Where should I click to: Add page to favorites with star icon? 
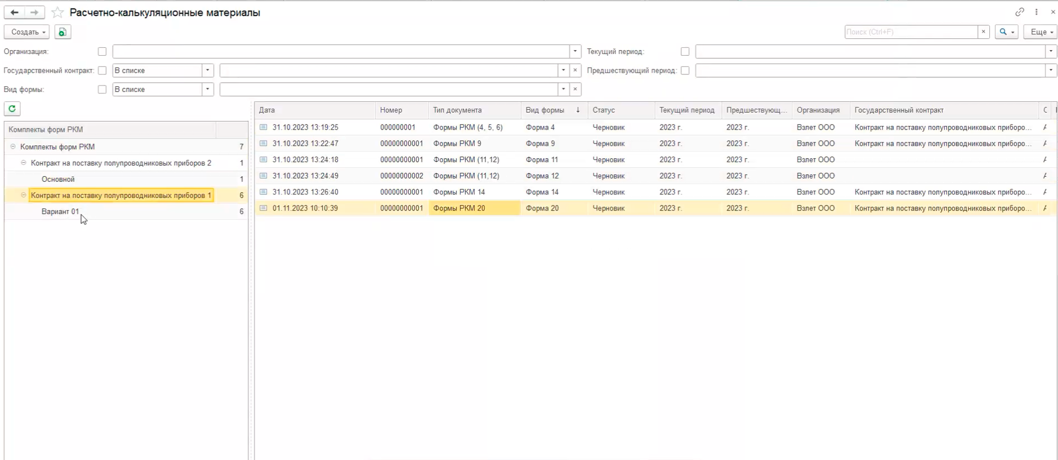pos(57,12)
